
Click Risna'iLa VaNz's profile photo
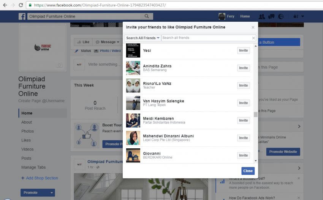(133, 85)
